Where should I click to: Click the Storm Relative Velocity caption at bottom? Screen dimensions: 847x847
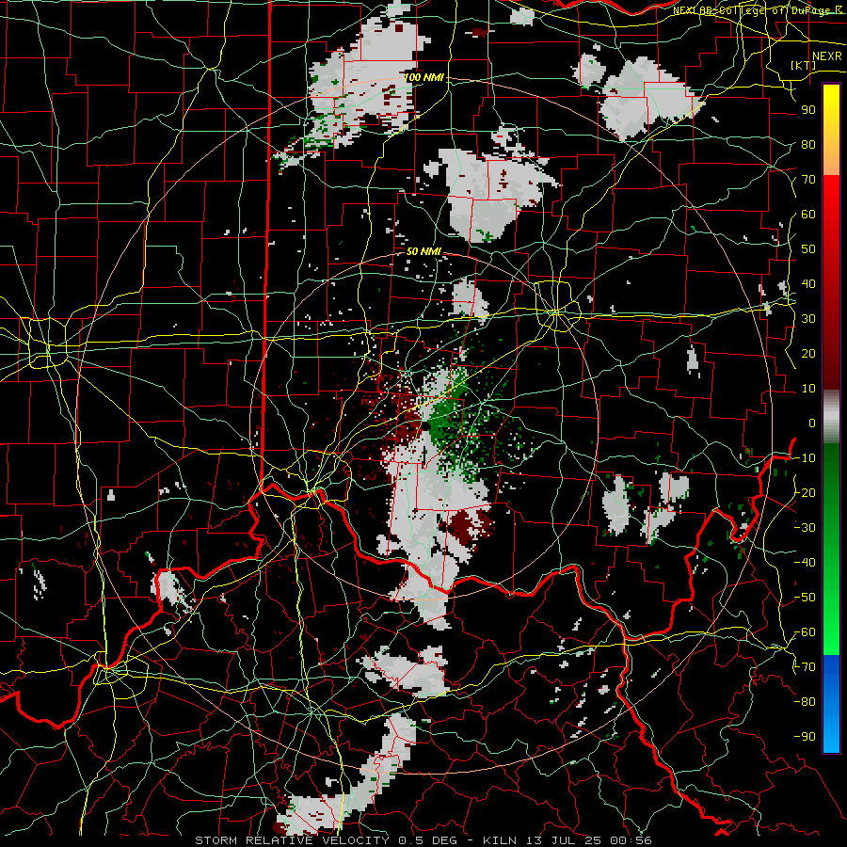(x=423, y=840)
